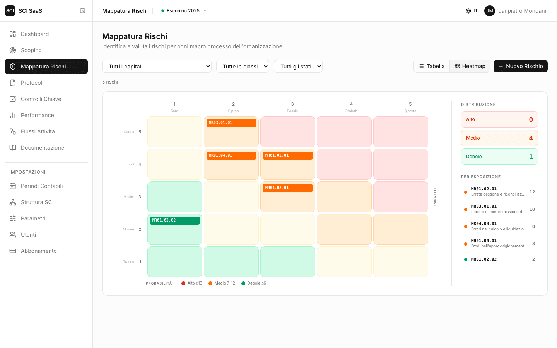Click the SCI logo icon
The width and height of the screenshot is (557, 348).
click(x=10, y=11)
